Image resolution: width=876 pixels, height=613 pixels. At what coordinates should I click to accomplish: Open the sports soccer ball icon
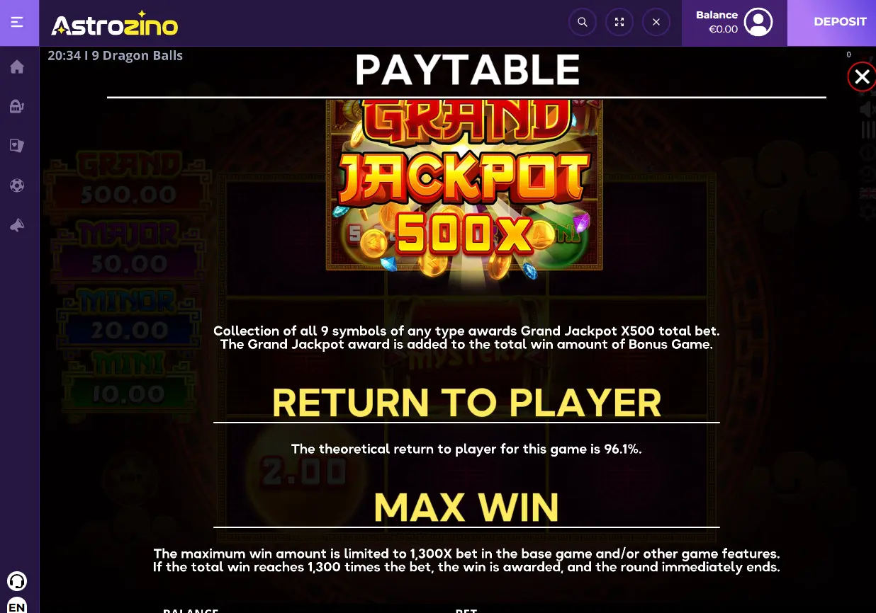(x=17, y=185)
